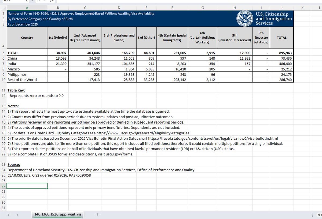Click the grand total cell 895,963
Viewport: 322px width, 219px height.
tap(281, 53)
